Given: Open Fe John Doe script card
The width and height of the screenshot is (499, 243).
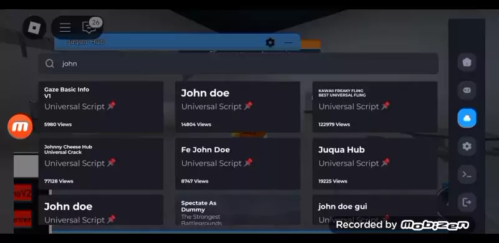Looking at the screenshot, I should (x=238, y=164).
